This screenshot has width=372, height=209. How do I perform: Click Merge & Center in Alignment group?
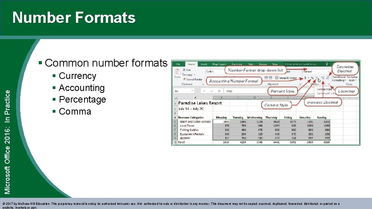[286, 78]
